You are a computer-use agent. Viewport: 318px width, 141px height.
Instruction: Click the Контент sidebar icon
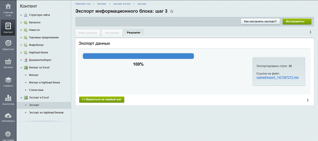click(8, 28)
